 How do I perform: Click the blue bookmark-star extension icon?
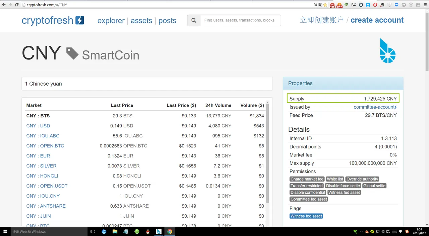coord(368,5)
